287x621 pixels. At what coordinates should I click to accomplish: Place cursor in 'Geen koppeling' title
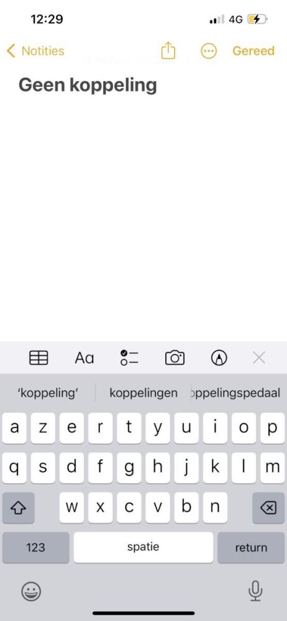pyautogui.click(x=88, y=85)
